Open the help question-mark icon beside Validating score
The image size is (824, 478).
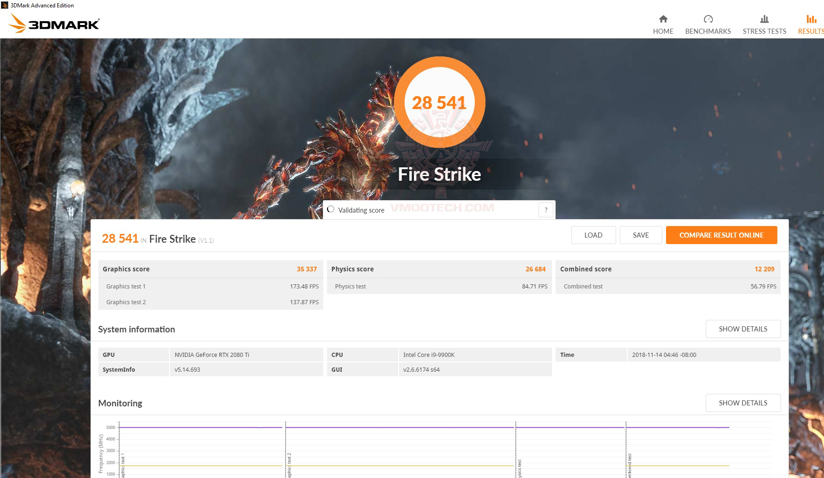coord(545,209)
